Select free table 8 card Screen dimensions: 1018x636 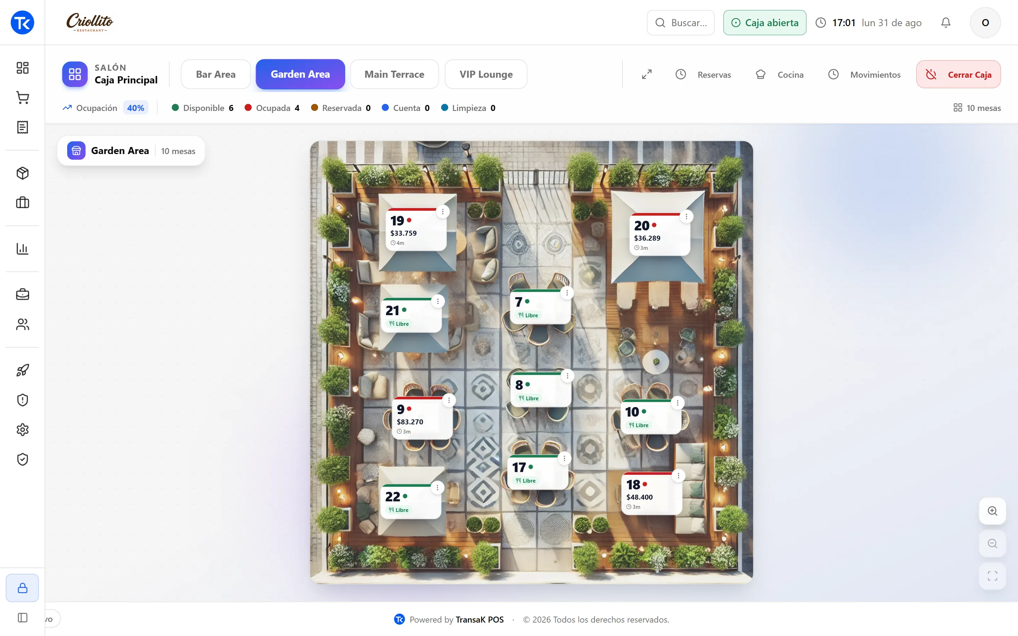pos(541,389)
